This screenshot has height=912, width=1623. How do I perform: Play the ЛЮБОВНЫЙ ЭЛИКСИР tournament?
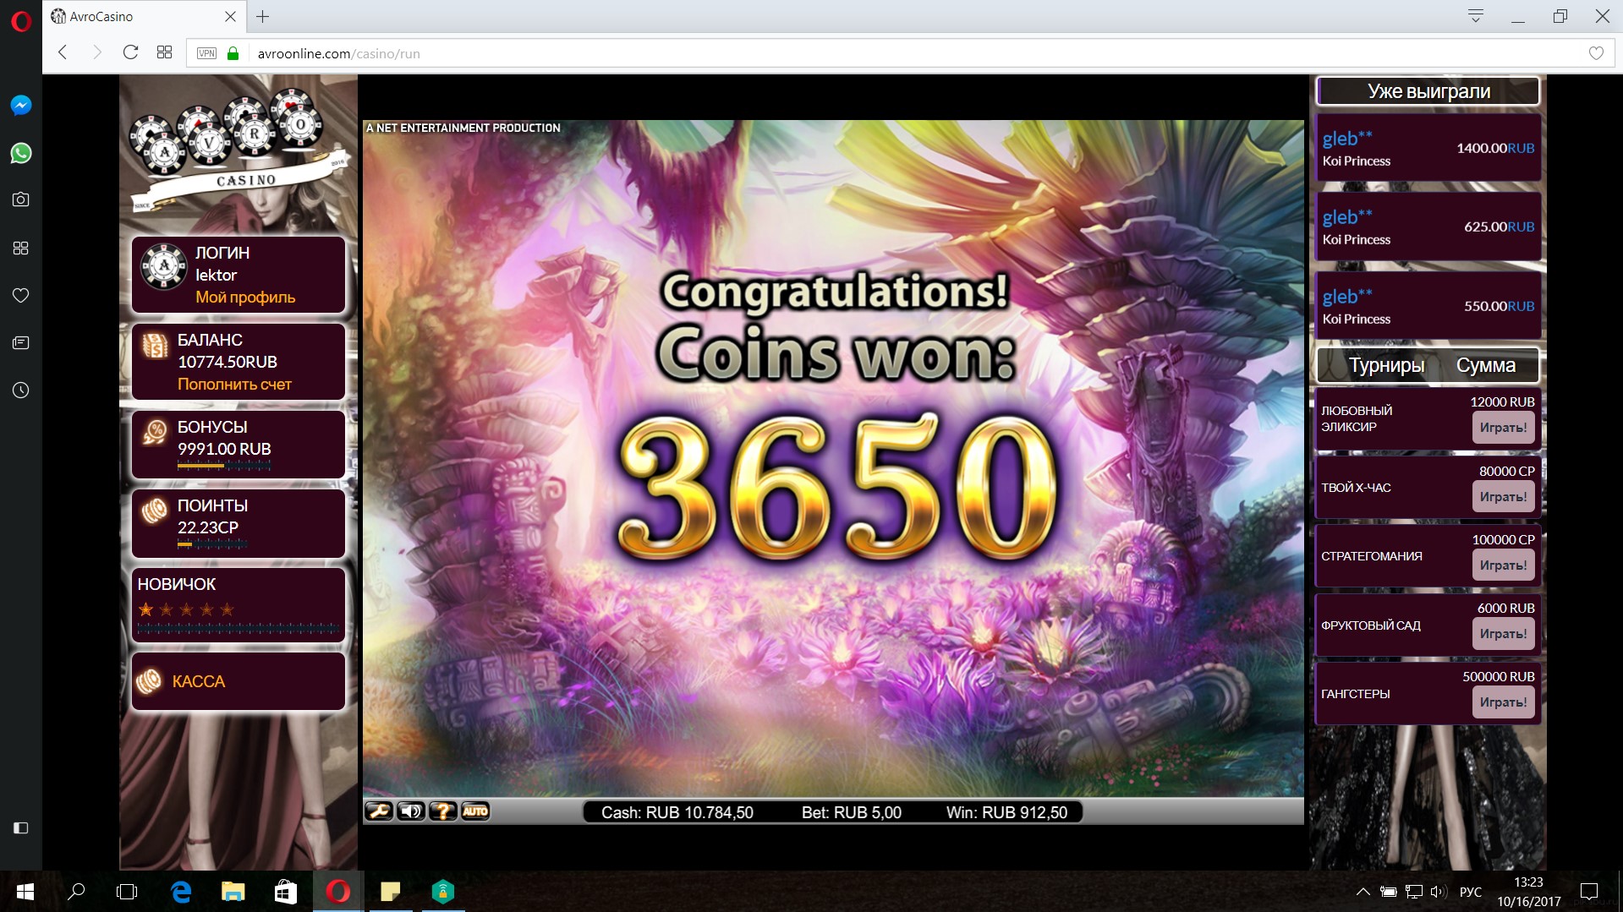(1503, 428)
